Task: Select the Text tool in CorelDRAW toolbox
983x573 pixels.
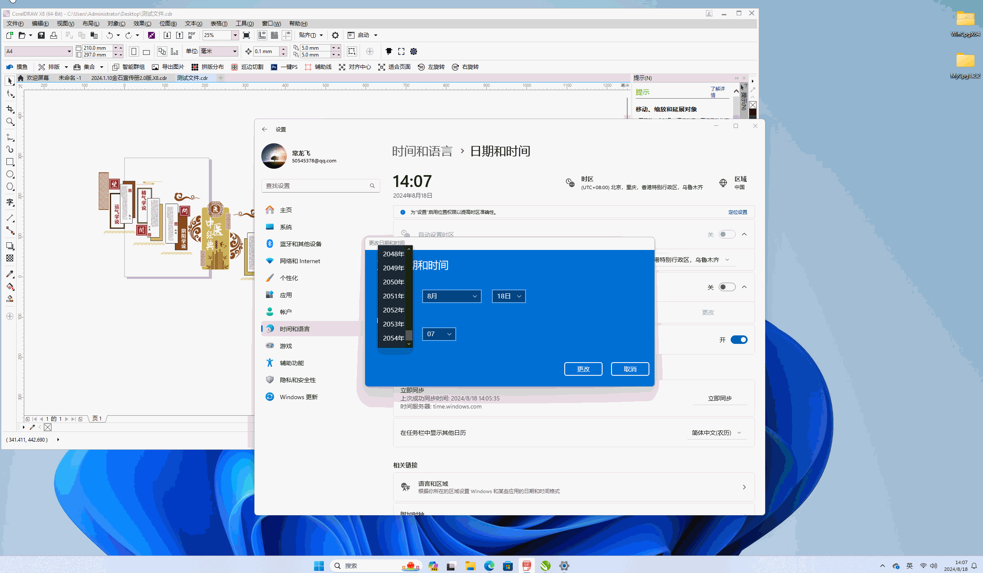Action: [10, 202]
